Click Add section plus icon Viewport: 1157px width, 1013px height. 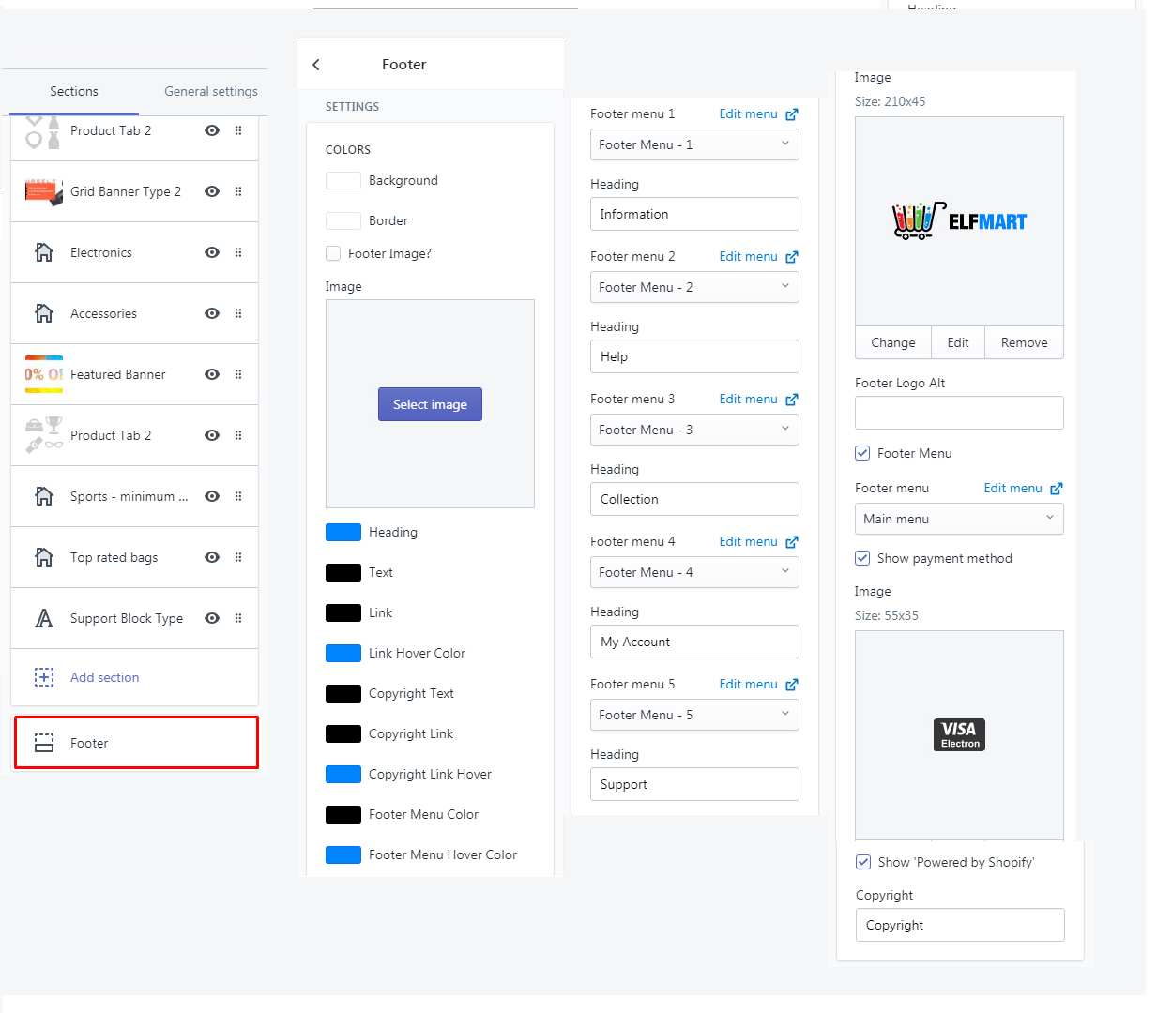pos(44,677)
